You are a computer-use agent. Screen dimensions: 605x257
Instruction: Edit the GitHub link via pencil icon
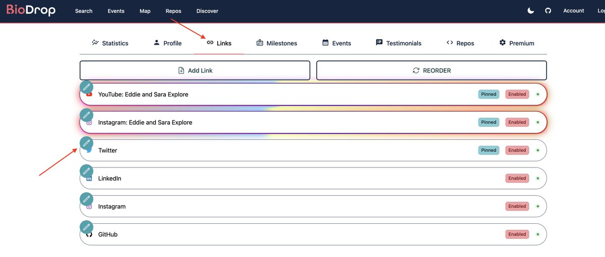point(87,227)
